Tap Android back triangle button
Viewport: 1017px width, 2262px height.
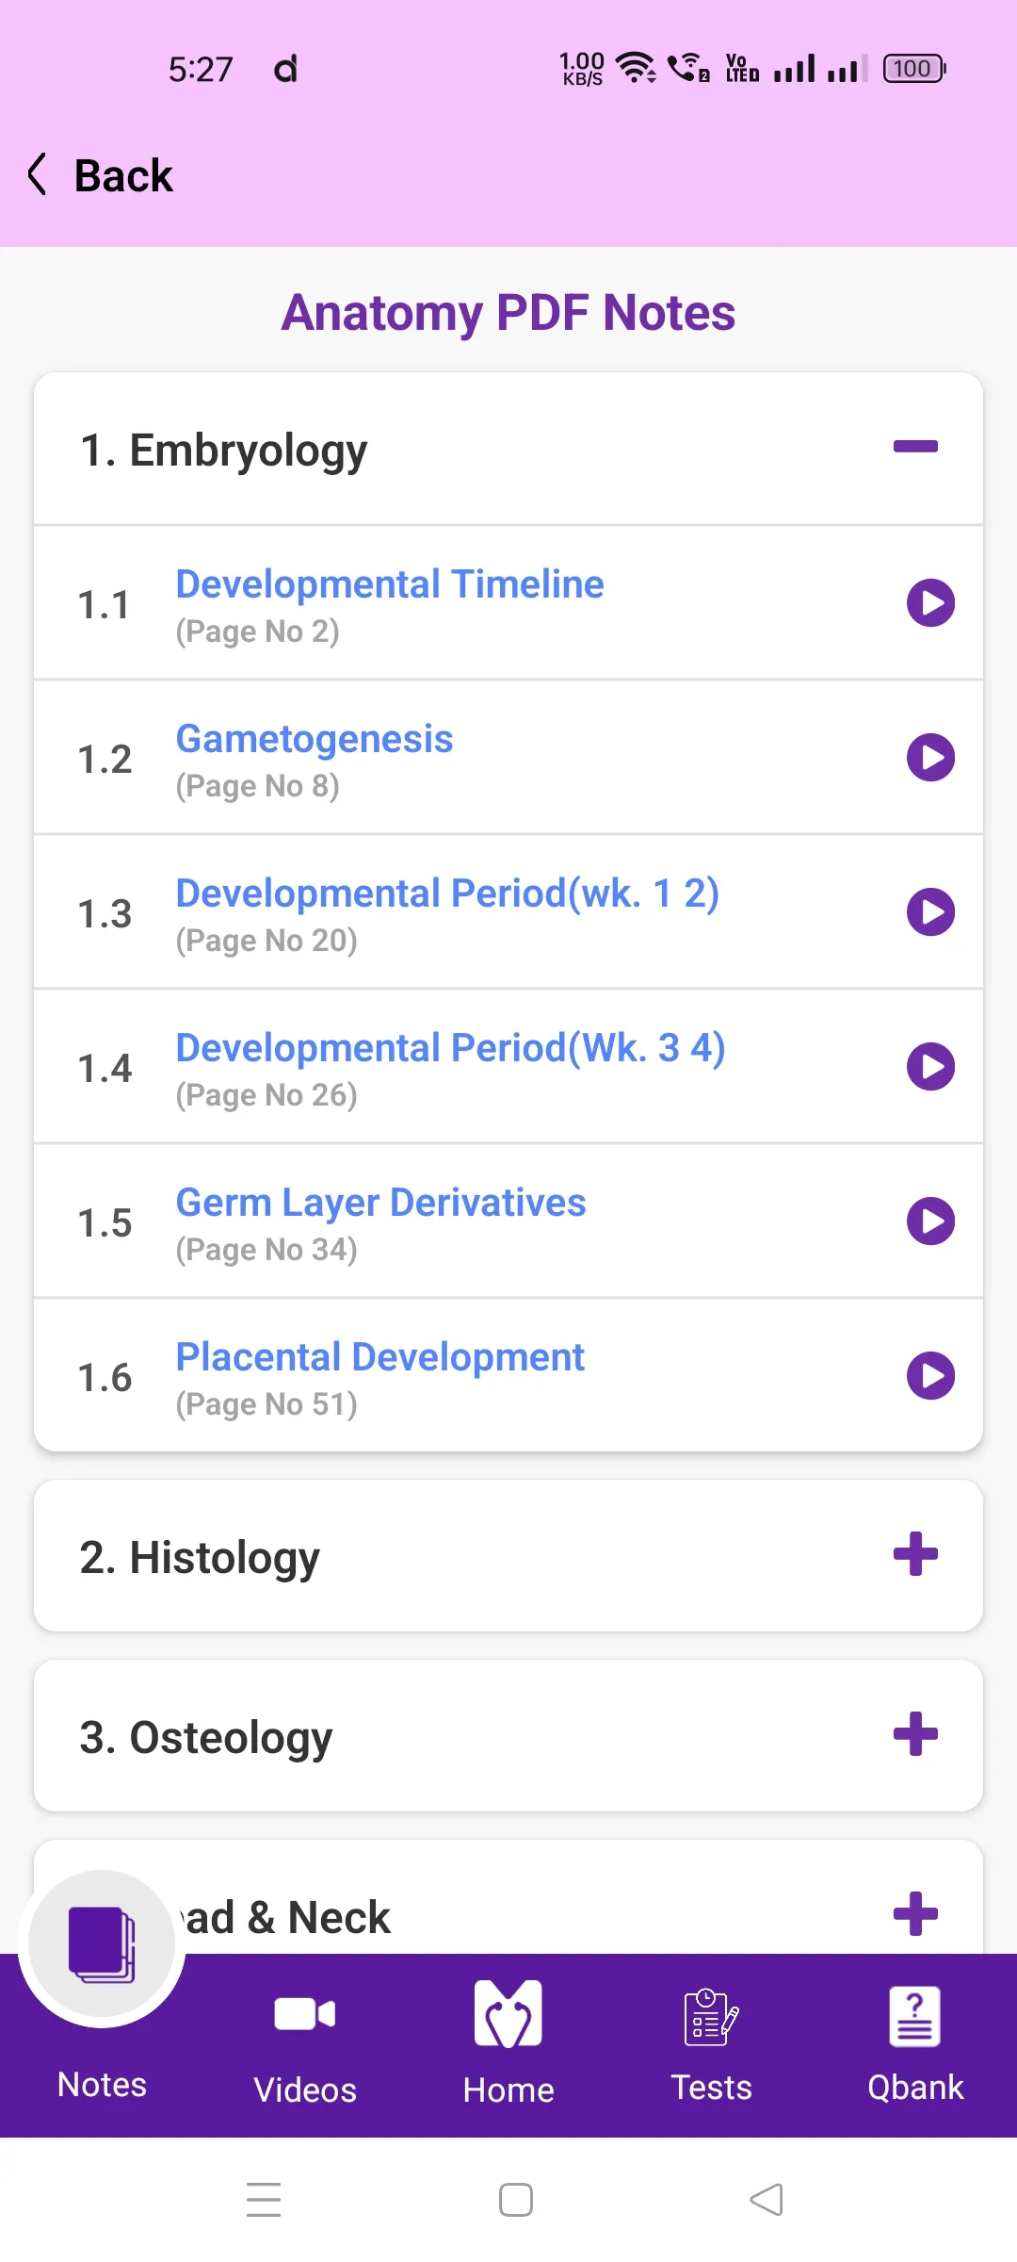(x=767, y=2200)
